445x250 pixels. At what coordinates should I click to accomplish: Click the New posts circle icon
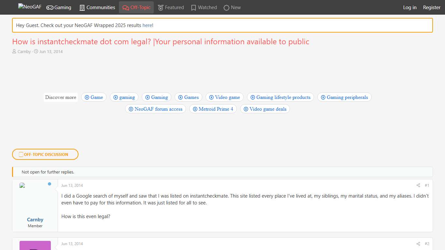226,7
